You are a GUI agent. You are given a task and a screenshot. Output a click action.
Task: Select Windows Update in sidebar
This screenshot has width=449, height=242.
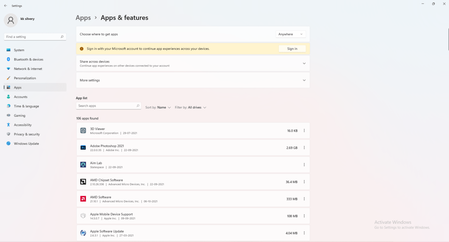point(35,144)
